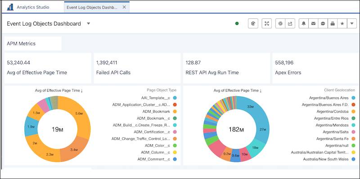Close the Event Log Objects Dashboard tab
The image size is (360, 179).
pos(124,7)
